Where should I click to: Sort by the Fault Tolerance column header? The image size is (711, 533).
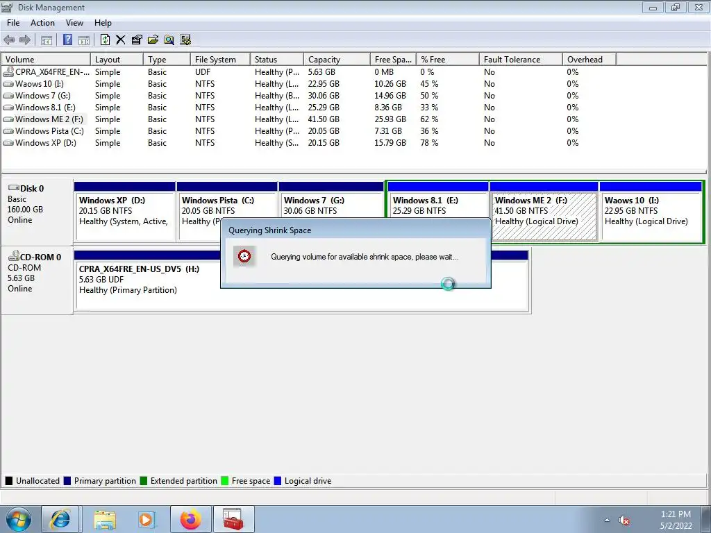[521, 60]
